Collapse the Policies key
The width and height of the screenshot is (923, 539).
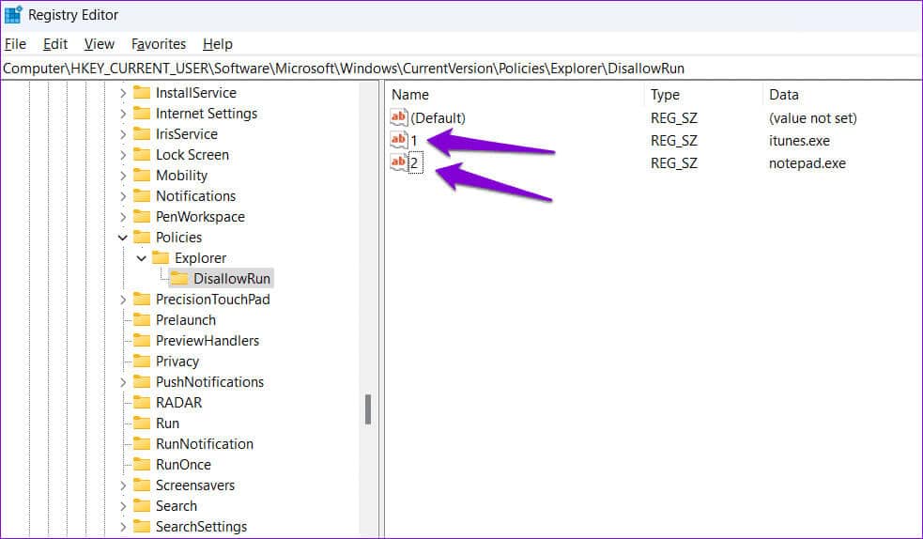click(x=122, y=238)
